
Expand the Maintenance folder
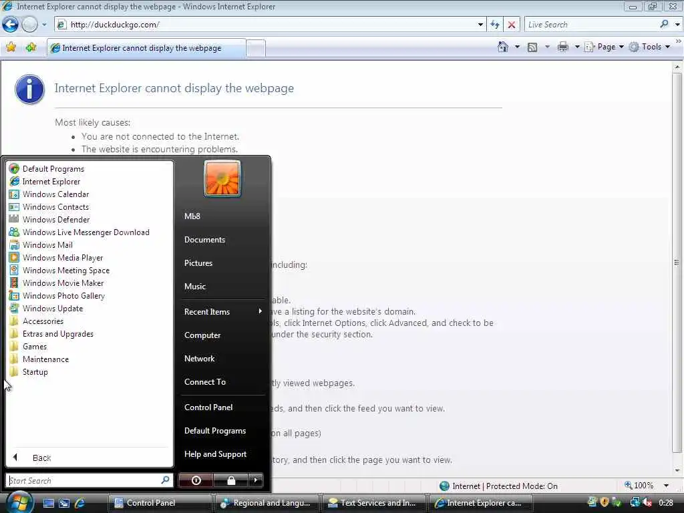click(x=90, y=359)
